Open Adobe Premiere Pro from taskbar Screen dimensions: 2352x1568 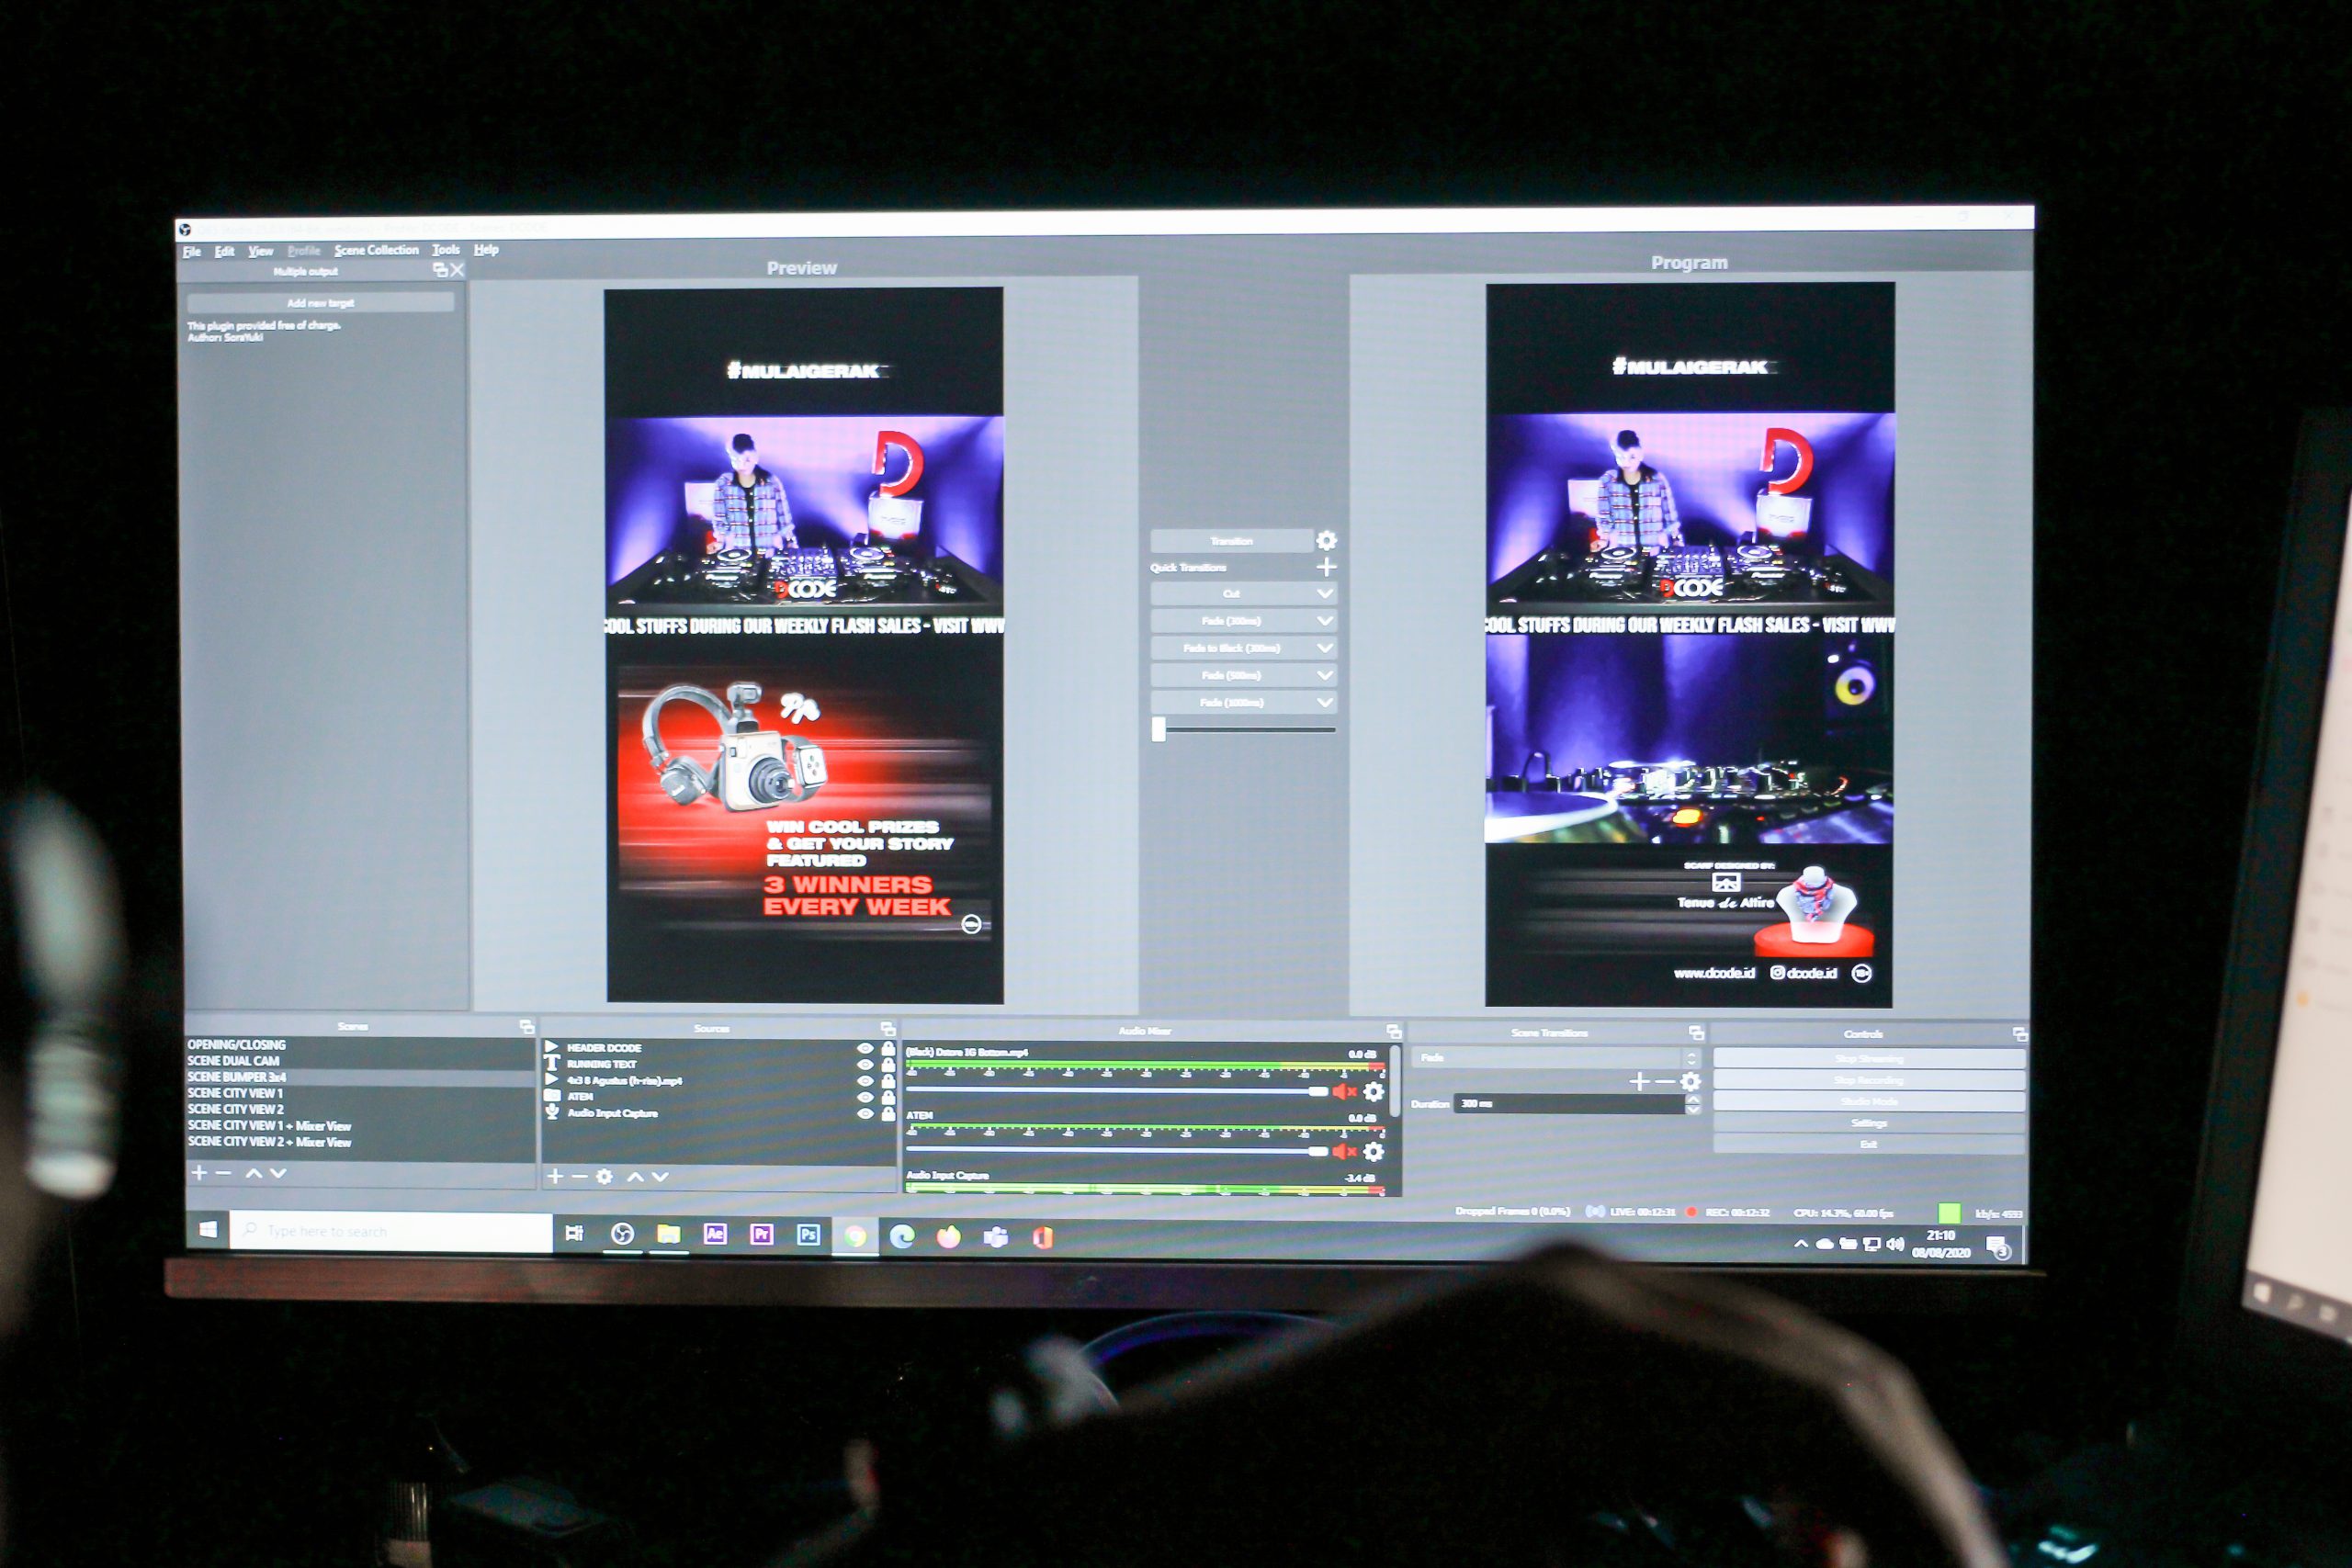(x=761, y=1235)
